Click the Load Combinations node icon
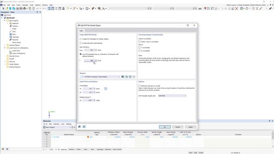This screenshot has width=274, height=154. 10,53
